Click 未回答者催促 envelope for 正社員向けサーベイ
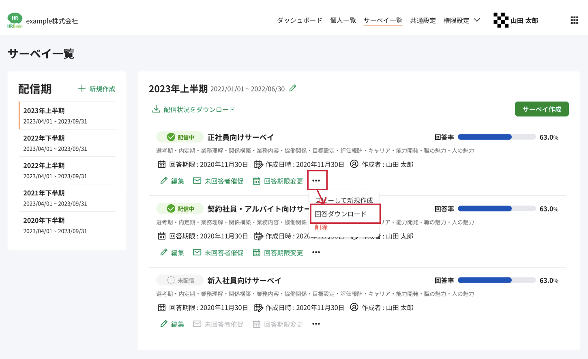 point(197,181)
